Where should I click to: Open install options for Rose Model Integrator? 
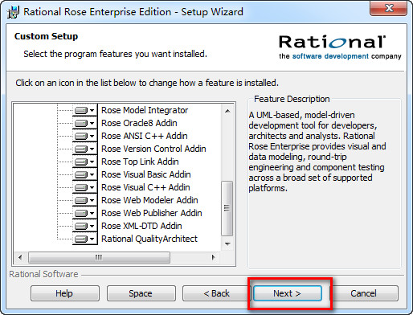pos(84,110)
